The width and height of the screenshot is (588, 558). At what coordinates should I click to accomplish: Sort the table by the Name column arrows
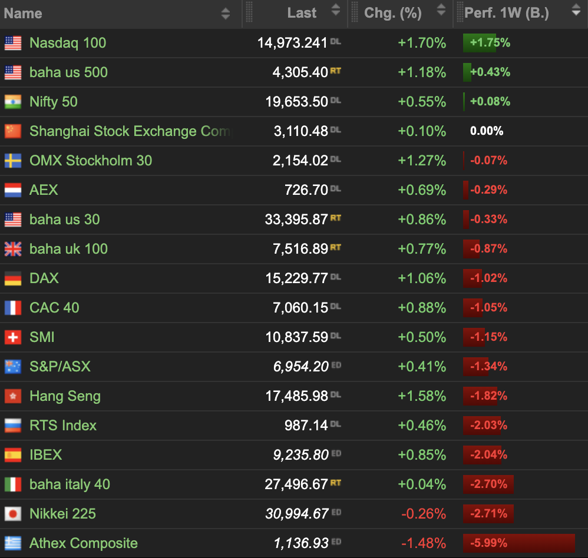pos(226,14)
